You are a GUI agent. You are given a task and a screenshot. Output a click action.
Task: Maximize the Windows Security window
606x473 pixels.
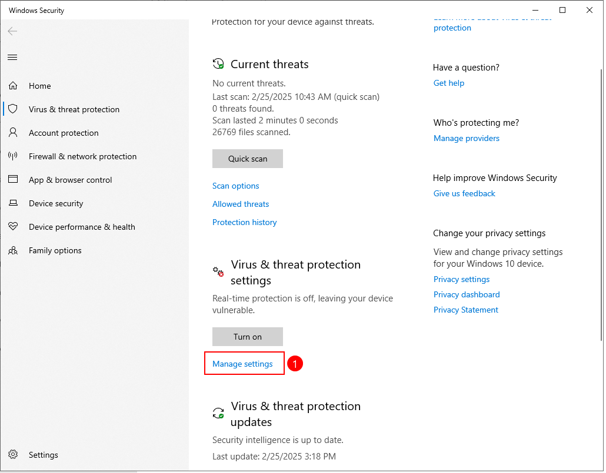562,10
